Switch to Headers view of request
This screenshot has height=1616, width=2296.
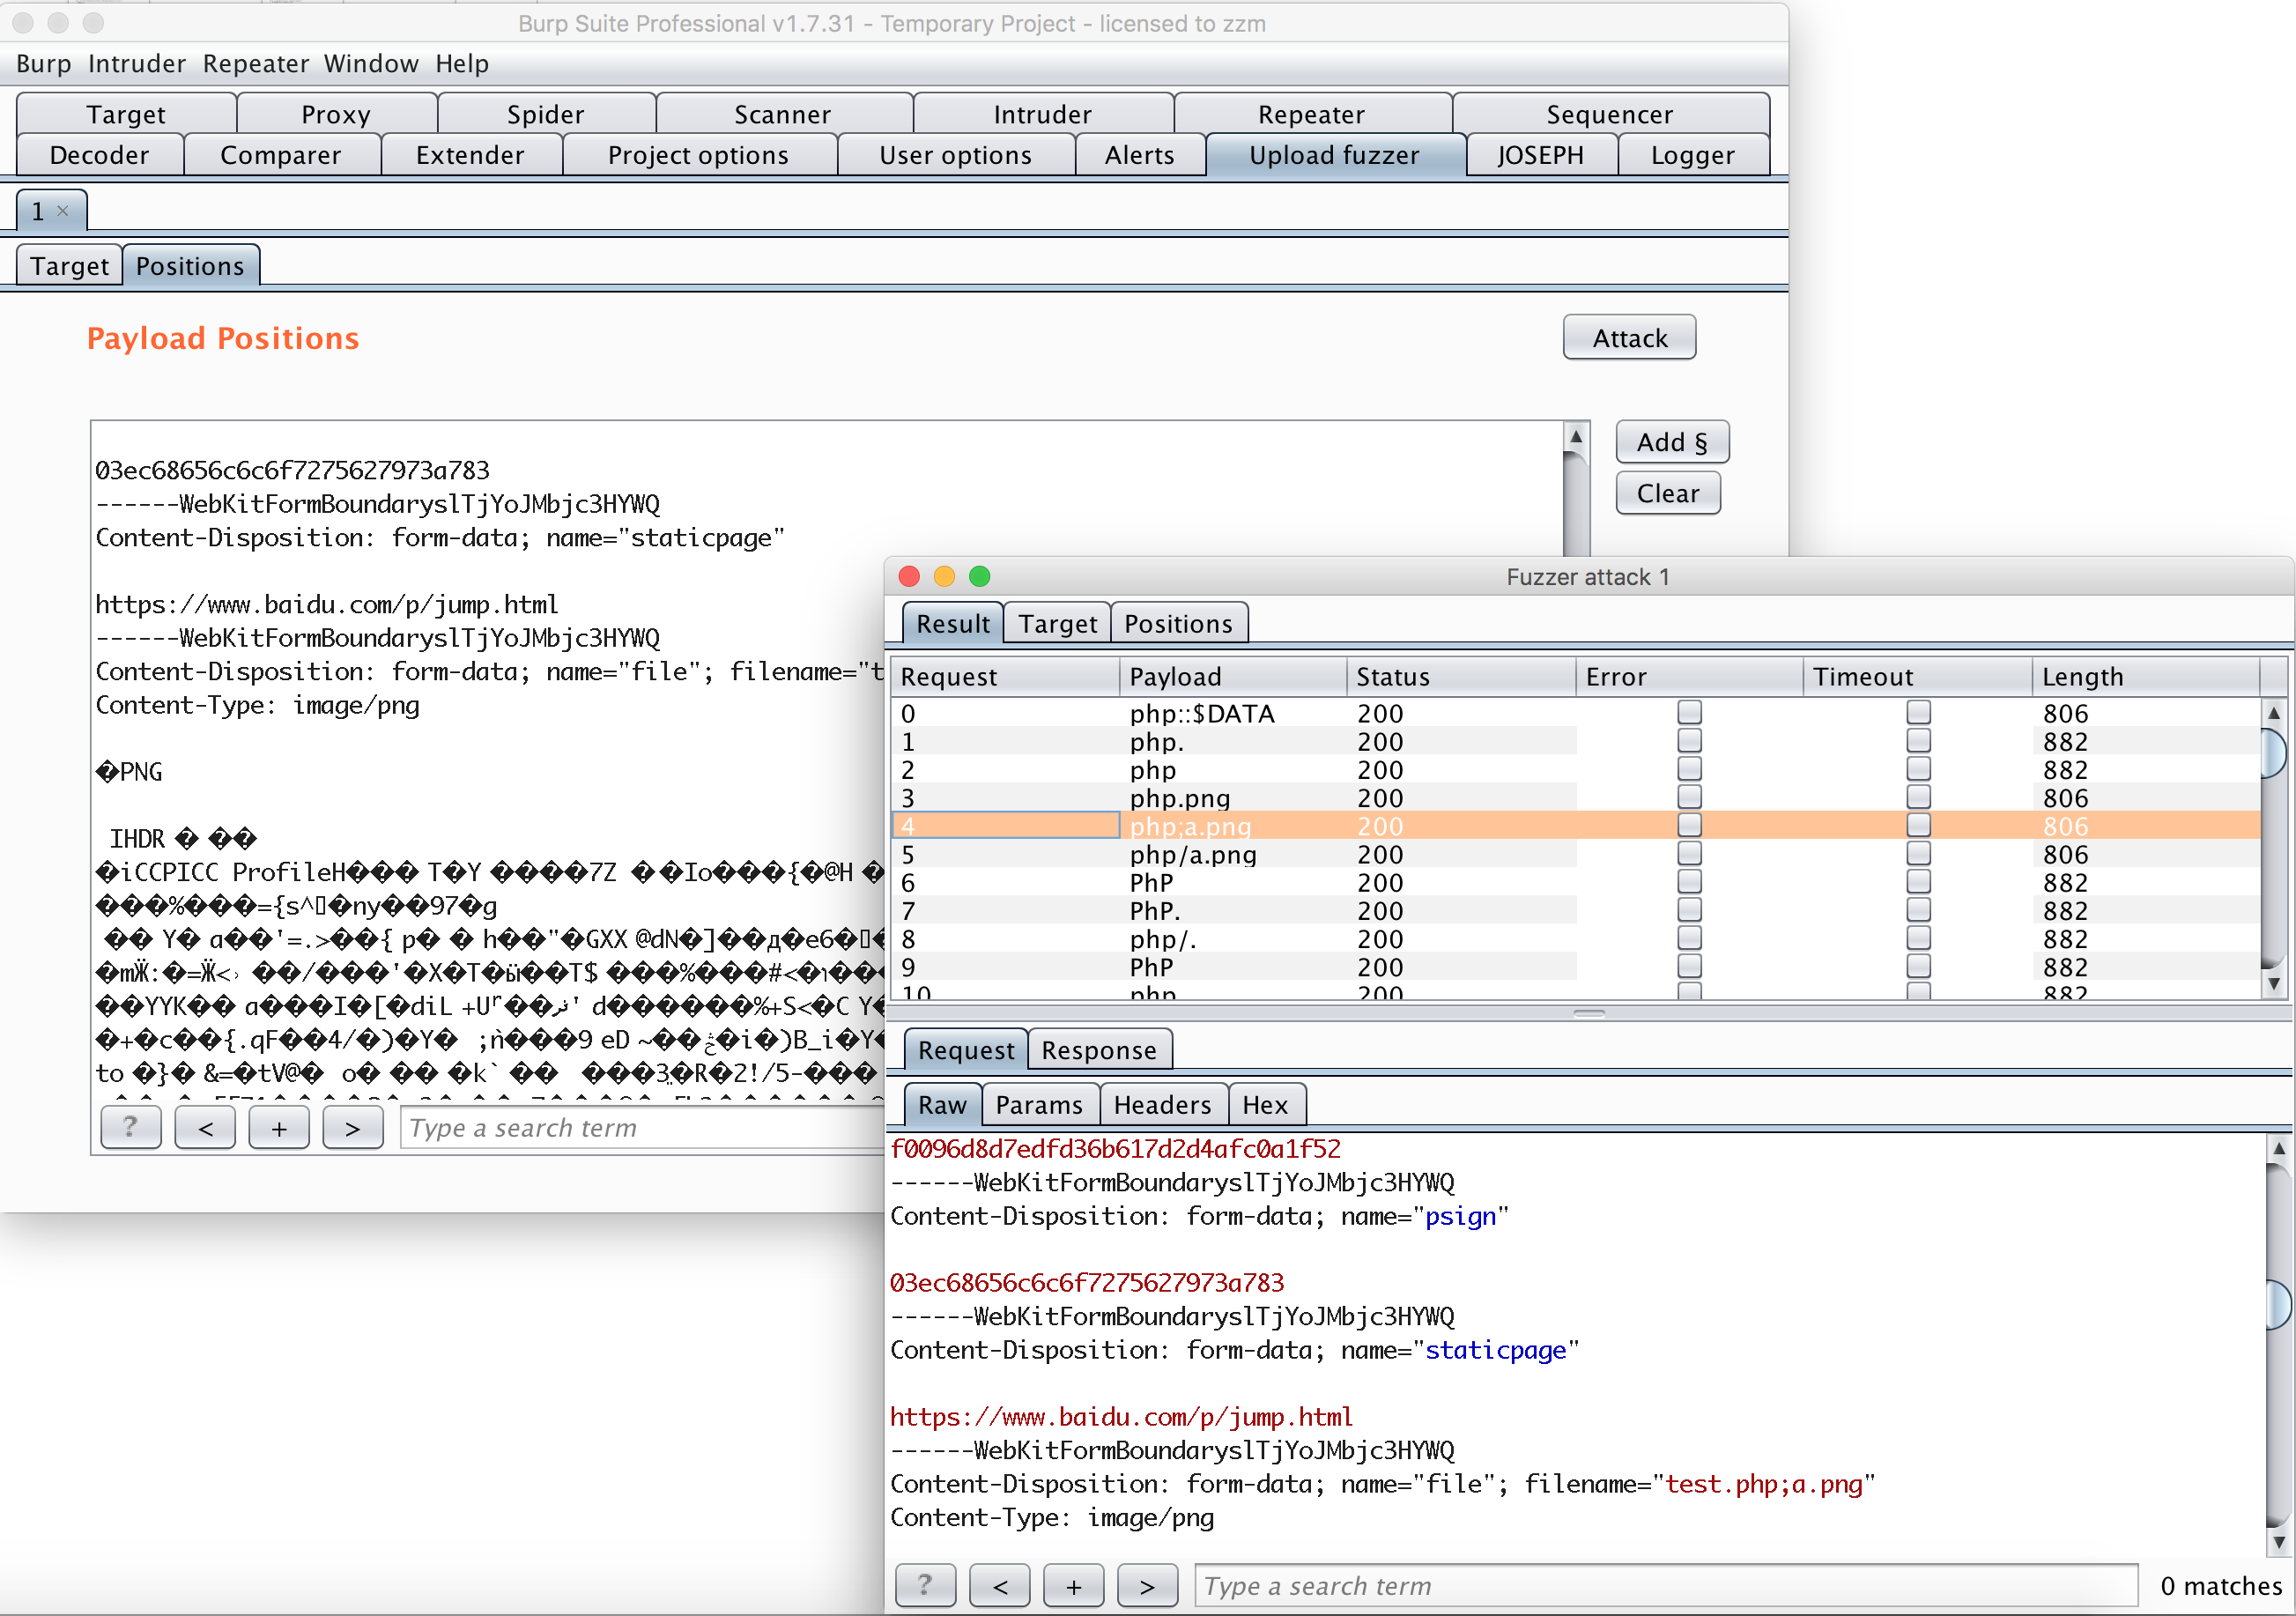(1163, 1105)
